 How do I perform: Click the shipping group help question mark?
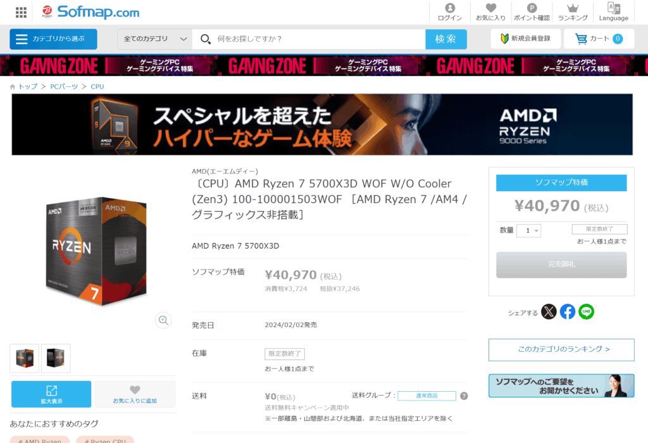click(x=464, y=396)
